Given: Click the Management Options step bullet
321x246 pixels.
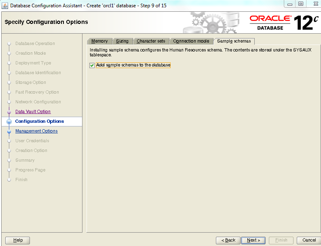Looking at the screenshot, I should click(9, 131).
